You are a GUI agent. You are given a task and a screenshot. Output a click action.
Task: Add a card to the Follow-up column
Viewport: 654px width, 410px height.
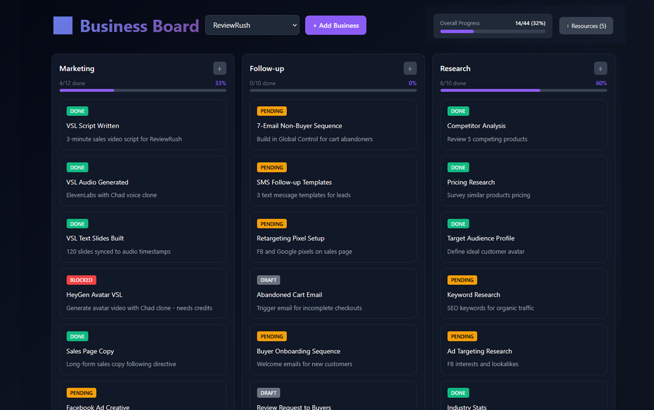point(410,69)
